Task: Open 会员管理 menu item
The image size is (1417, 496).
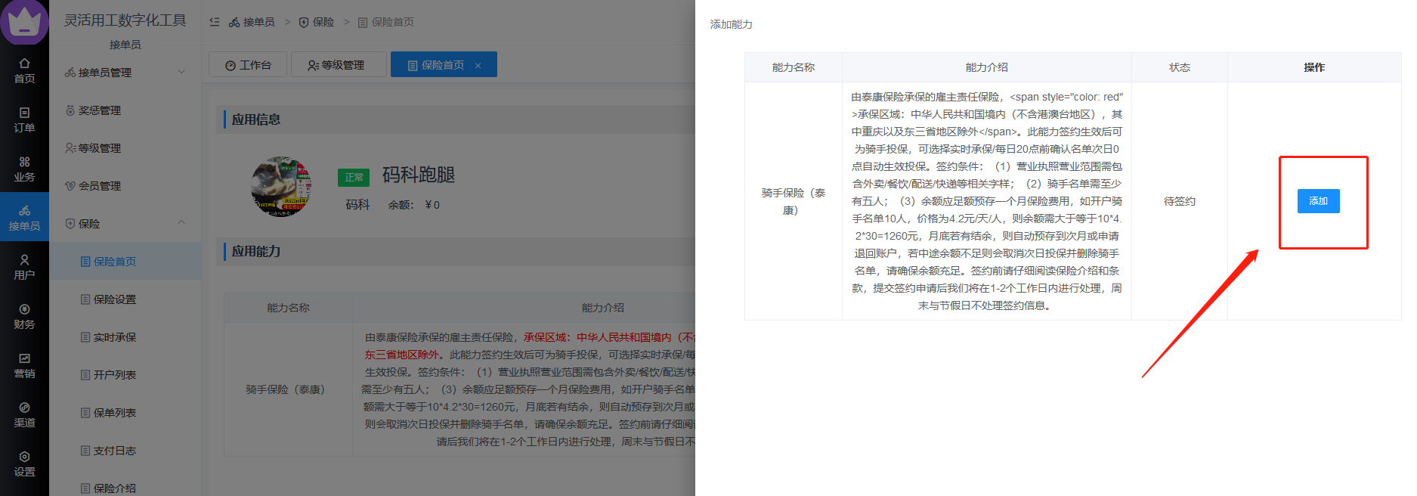Action: coord(125,186)
